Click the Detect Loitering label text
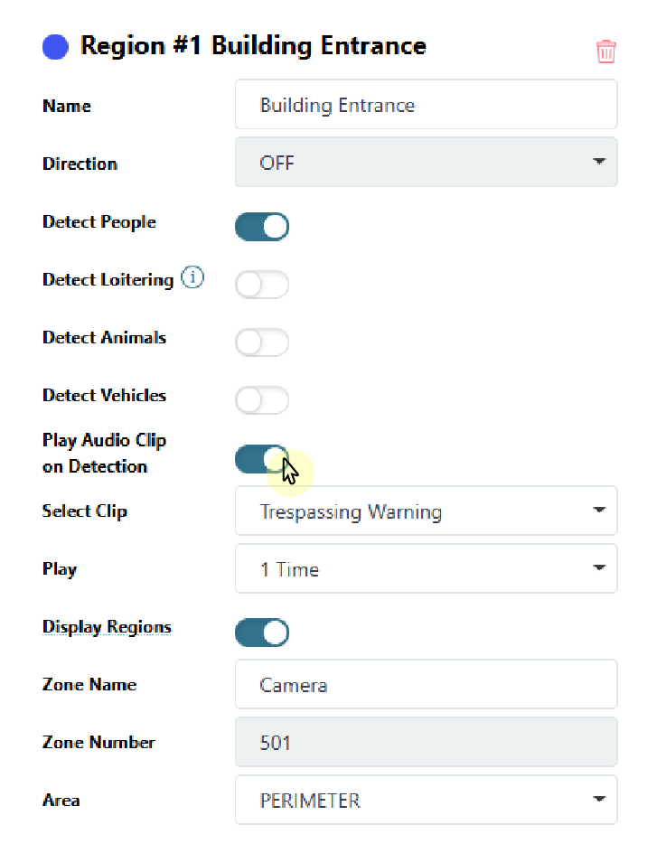The image size is (666, 853). point(108,279)
